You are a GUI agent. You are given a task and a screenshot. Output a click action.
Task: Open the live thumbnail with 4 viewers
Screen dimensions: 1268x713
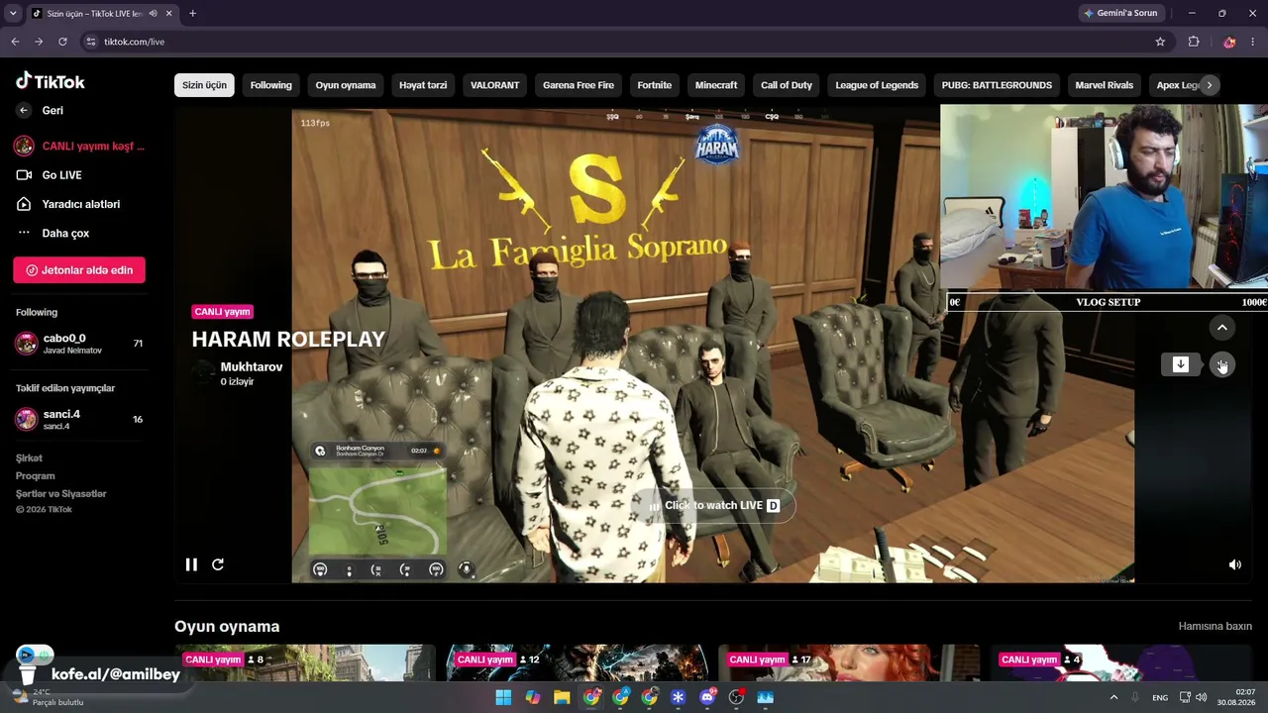(x=1122, y=663)
